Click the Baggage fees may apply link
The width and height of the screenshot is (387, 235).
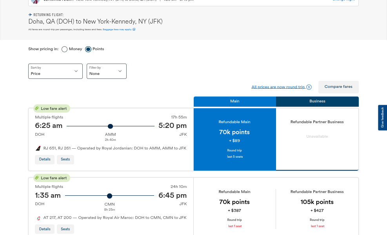(x=117, y=29)
